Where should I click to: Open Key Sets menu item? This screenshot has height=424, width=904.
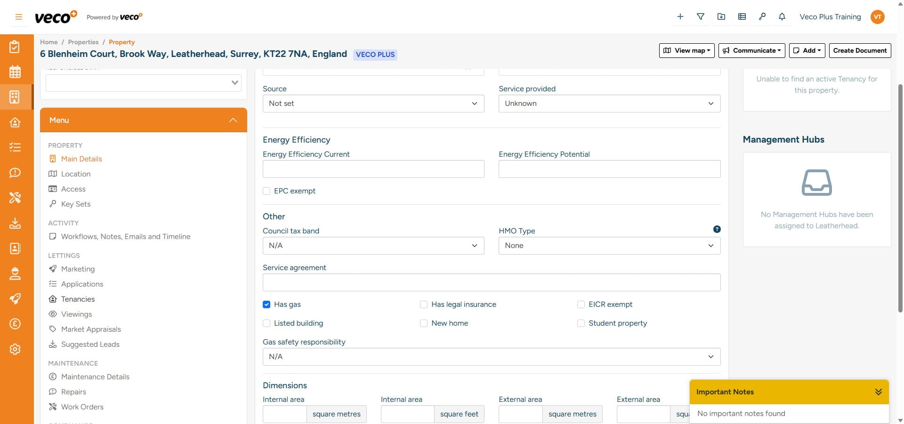(x=75, y=204)
